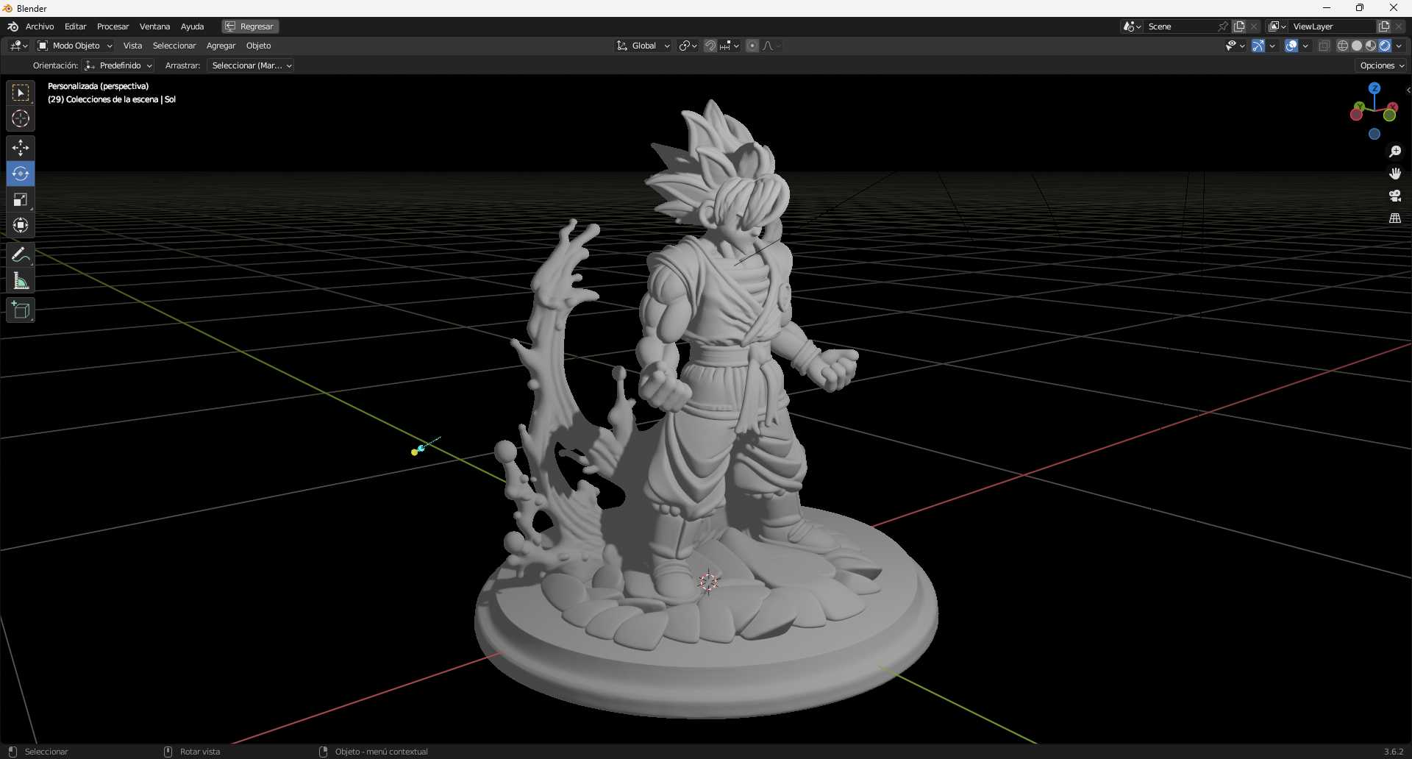Click the Z axis on the navigation gizmo
1412x759 pixels.
[1374, 88]
